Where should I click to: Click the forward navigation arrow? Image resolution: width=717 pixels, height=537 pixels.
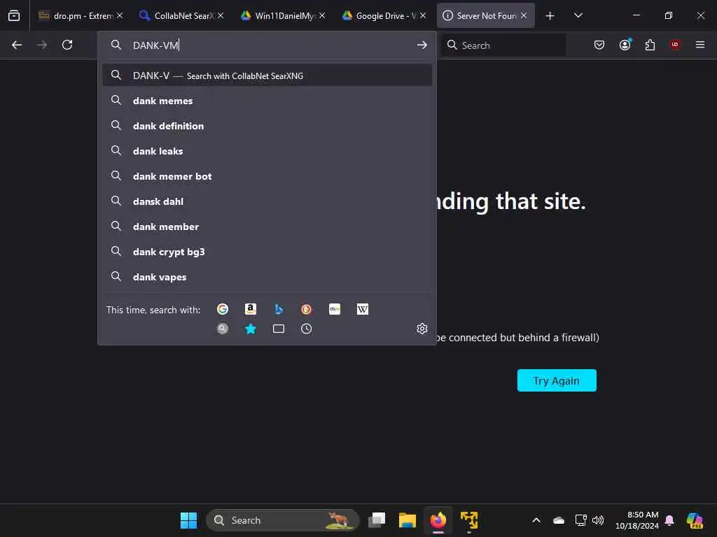point(41,45)
